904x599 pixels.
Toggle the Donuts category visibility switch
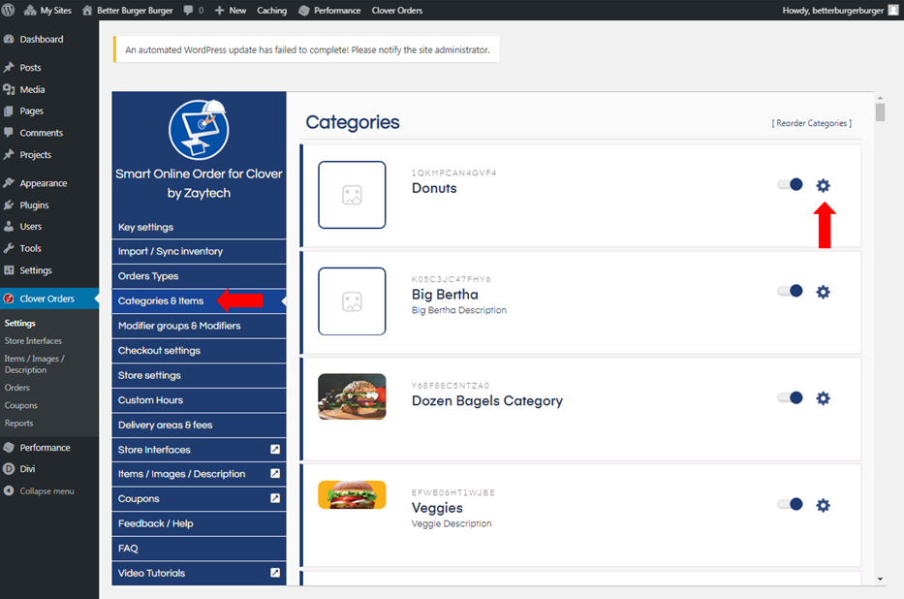[790, 184]
